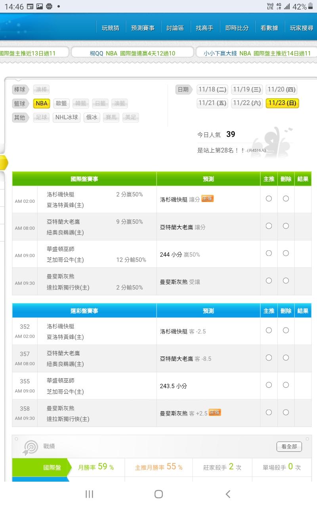Open the 玩競猜 menu
The image size is (317, 507).
111,28
